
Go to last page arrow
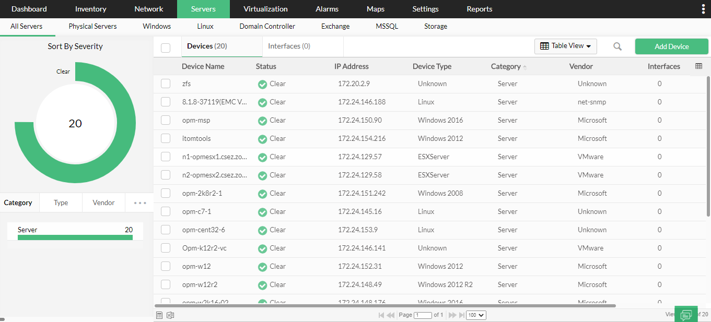(x=461, y=315)
